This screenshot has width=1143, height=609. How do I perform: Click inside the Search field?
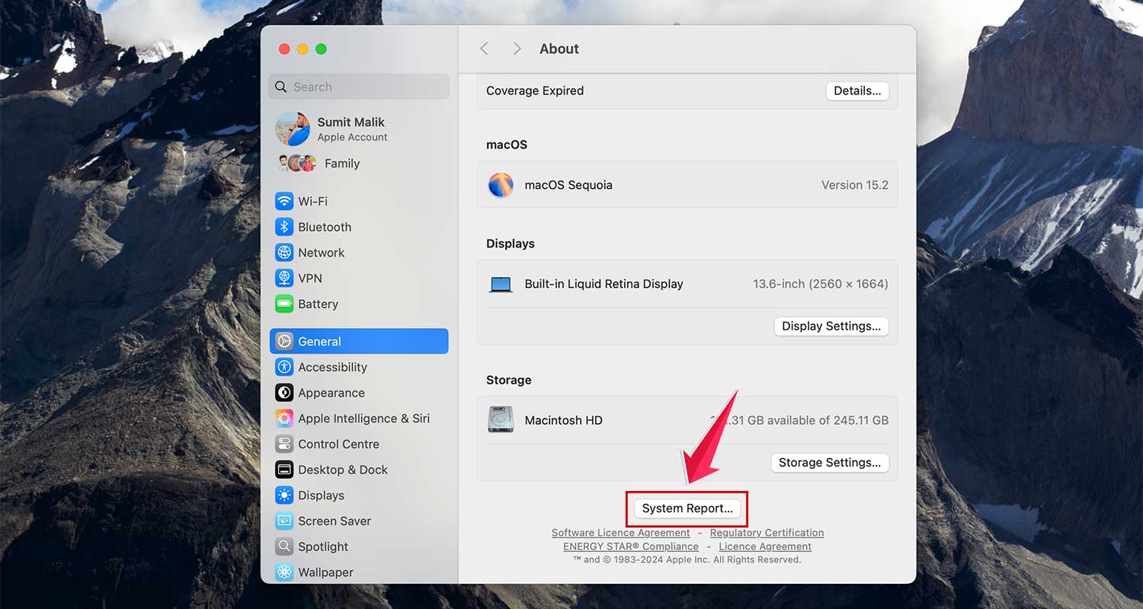pyautogui.click(x=358, y=87)
